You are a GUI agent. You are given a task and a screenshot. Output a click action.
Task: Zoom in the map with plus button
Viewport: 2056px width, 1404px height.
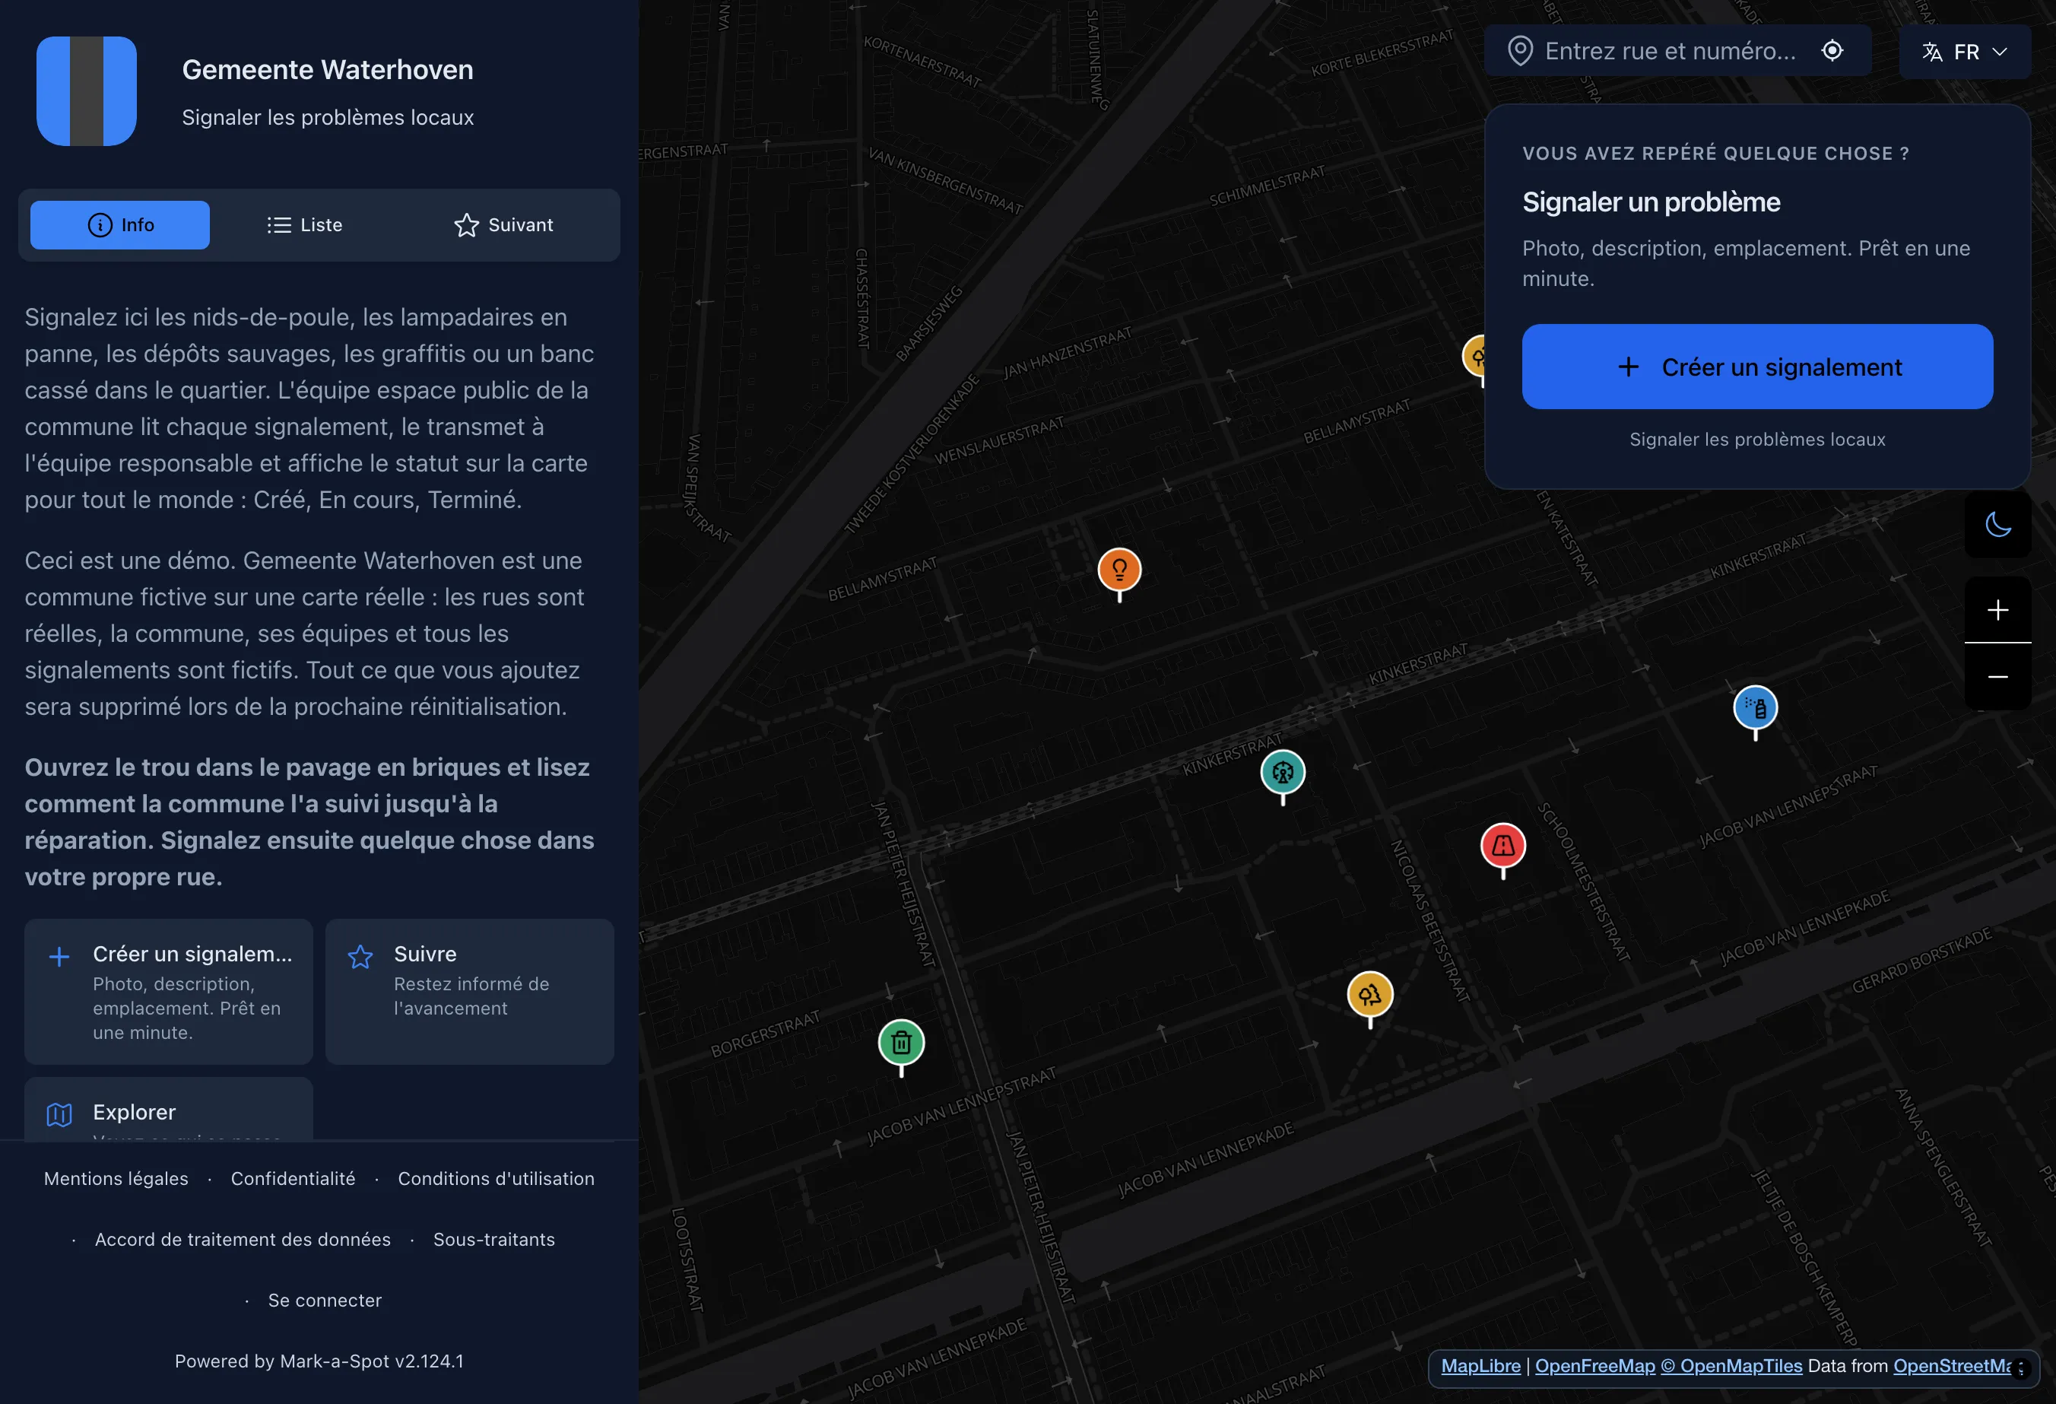point(1997,611)
